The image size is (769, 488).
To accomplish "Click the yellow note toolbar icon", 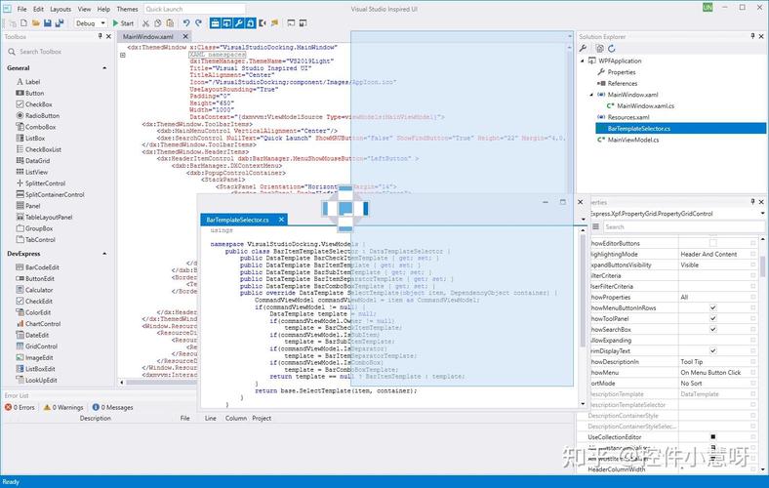I will pos(274,22).
